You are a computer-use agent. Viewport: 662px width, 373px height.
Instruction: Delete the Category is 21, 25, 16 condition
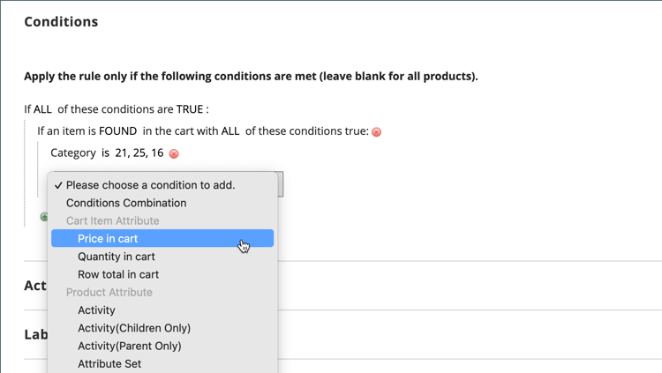coord(174,153)
